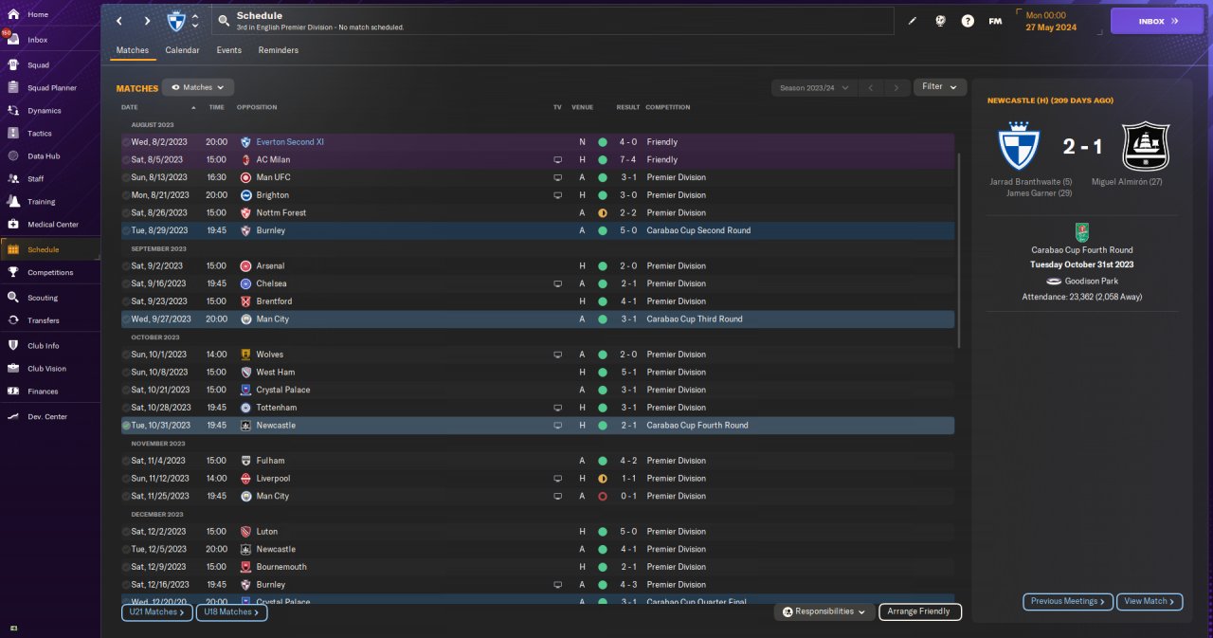Click the Schedule search field
The width and height of the screenshot is (1213, 638).
pyautogui.click(x=552, y=21)
